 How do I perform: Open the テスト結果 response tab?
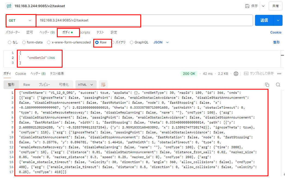click(x=57, y=74)
